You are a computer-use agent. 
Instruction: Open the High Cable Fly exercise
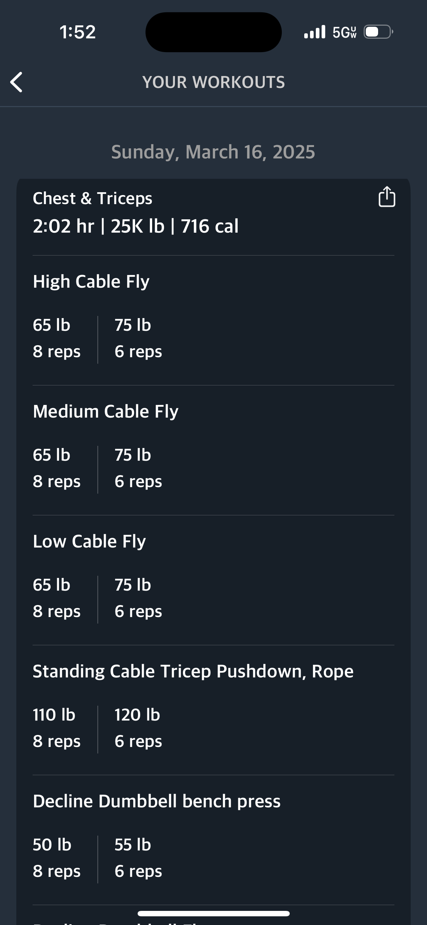click(91, 281)
